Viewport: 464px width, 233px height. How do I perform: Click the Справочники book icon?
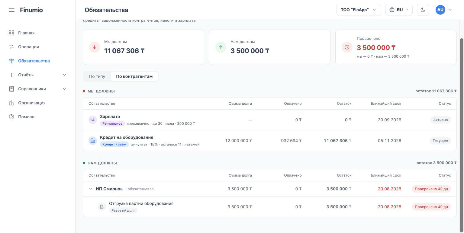11,89
